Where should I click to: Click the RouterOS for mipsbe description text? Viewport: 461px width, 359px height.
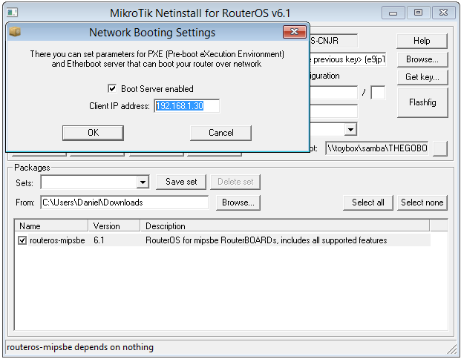(x=266, y=240)
